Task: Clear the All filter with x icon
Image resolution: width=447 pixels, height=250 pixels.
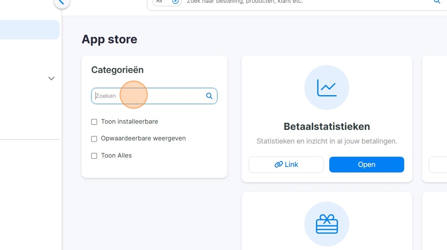Action: 175,2
